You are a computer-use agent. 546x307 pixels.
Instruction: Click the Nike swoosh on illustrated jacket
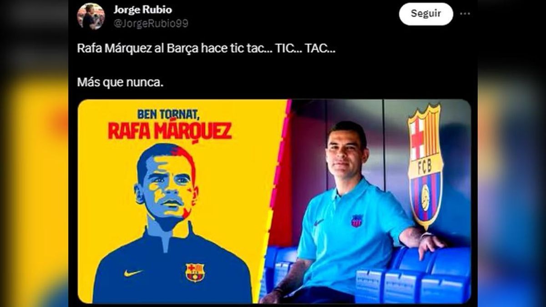[133, 272]
